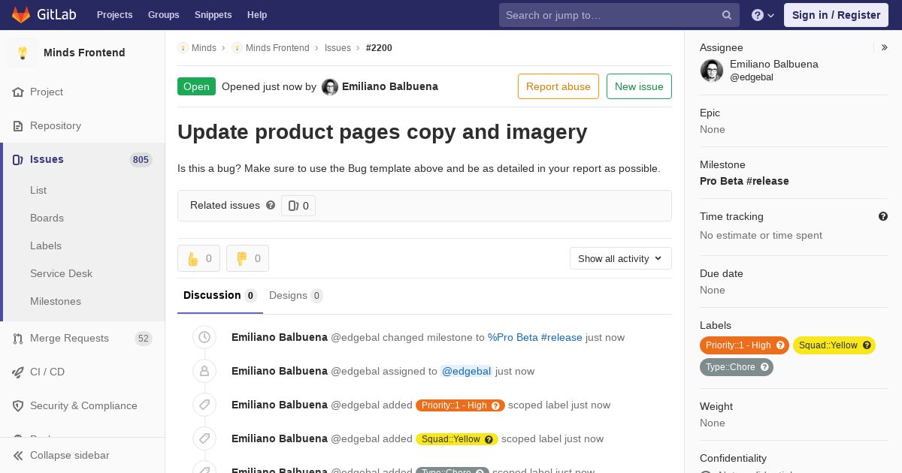Open the Help menu in top bar
The image size is (902, 473).
[257, 15]
